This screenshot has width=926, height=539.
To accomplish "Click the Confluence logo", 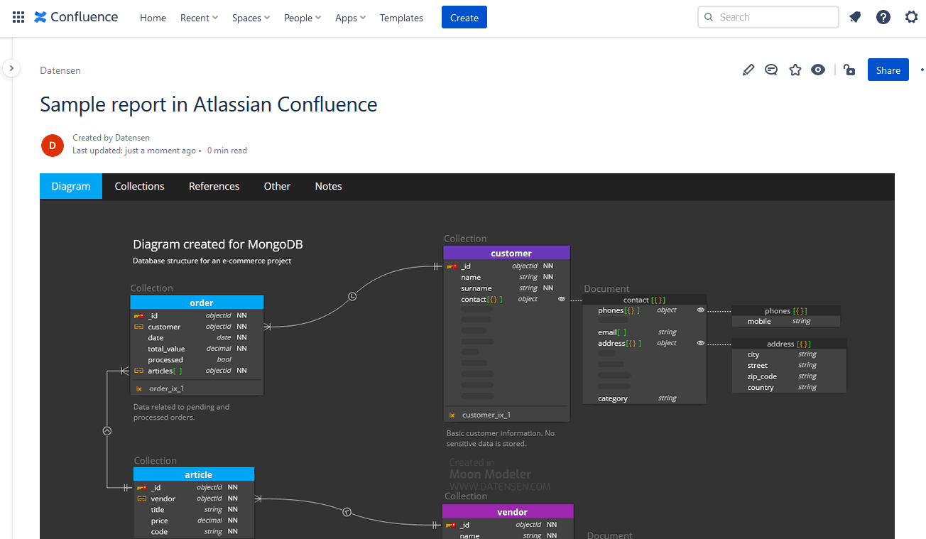I will click(x=76, y=17).
